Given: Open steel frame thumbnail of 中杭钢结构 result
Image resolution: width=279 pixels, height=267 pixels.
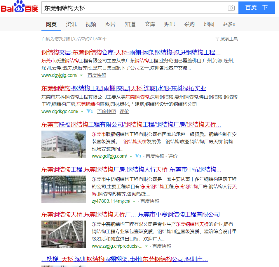Looking at the screenshot, I should (64, 189).
